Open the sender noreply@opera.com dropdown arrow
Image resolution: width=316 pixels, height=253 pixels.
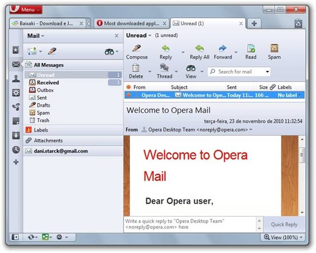[x=251, y=130]
